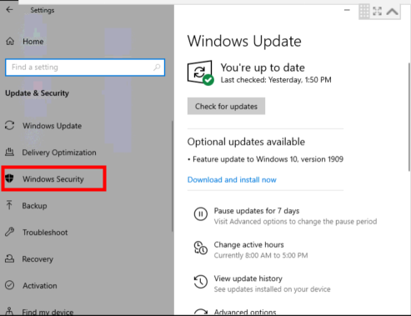Select the Windows Security shield icon
This screenshot has width=411, height=316.
9,178
